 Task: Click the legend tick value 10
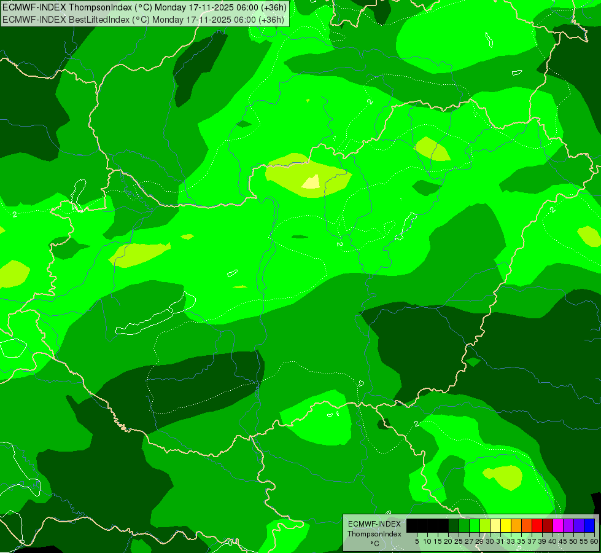coord(427,541)
